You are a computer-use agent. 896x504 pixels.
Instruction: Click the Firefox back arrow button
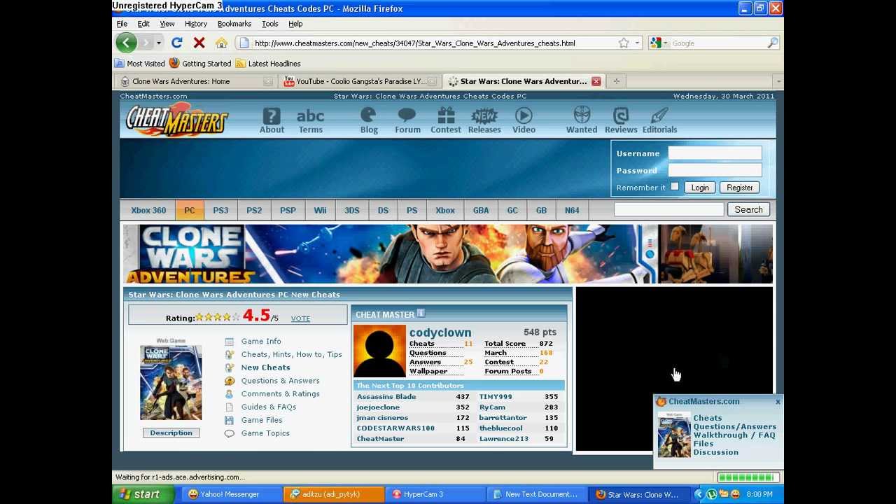click(x=126, y=43)
